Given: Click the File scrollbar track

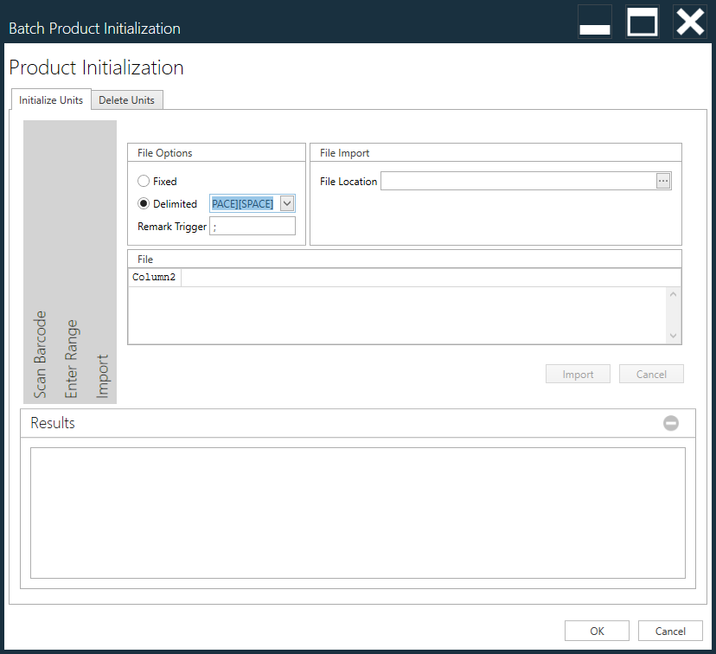Looking at the screenshot, I should (x=674, y=315).
